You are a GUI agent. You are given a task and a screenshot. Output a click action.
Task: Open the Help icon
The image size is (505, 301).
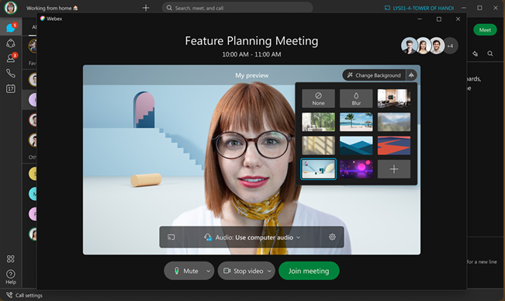pos(11,277)
